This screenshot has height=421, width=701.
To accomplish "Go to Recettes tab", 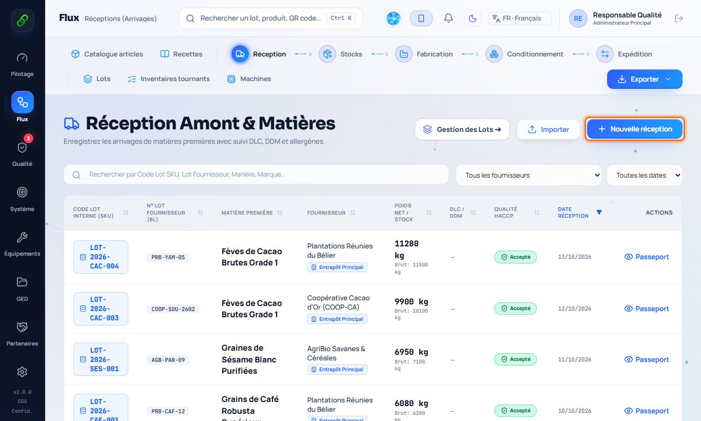I will click(181, 54).
